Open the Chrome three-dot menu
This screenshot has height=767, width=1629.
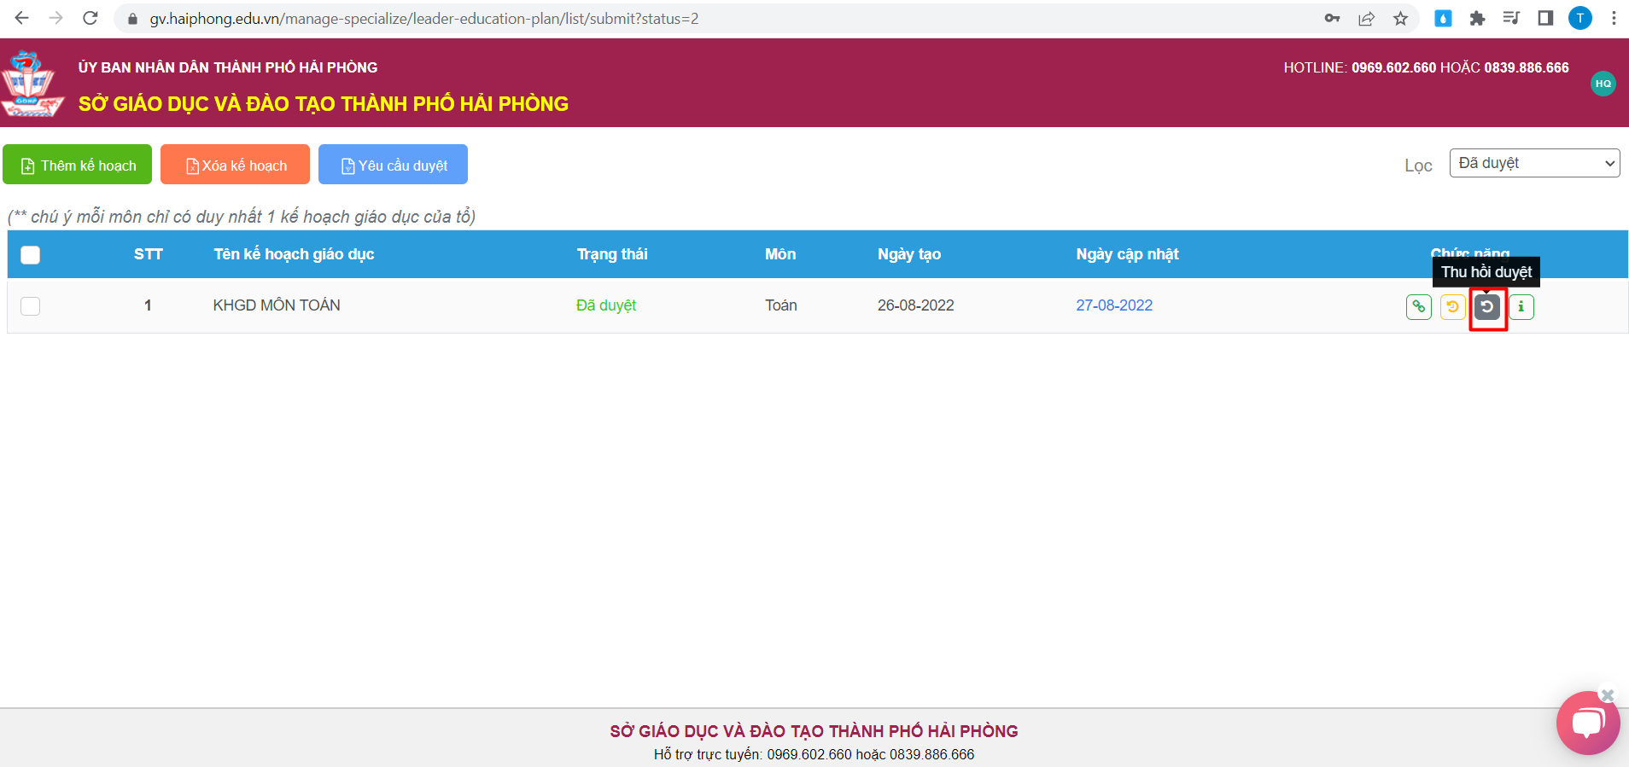[1614, 19]
